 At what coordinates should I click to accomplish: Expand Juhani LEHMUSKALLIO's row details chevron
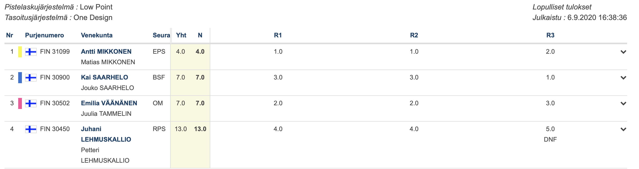(x=623, y=129)
